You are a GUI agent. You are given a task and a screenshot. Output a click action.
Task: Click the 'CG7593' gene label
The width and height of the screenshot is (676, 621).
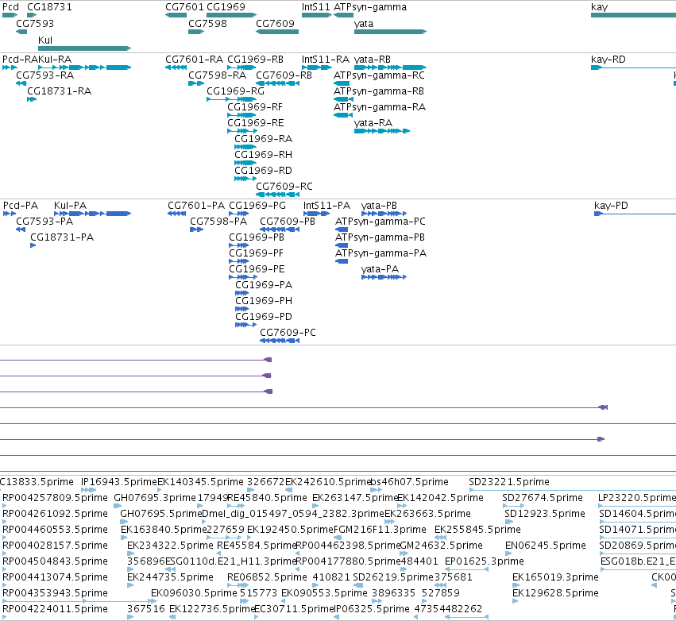[35, 24]
